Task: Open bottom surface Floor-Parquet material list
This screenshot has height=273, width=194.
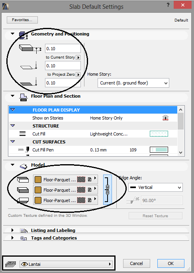Action: (x=65, y=200)
